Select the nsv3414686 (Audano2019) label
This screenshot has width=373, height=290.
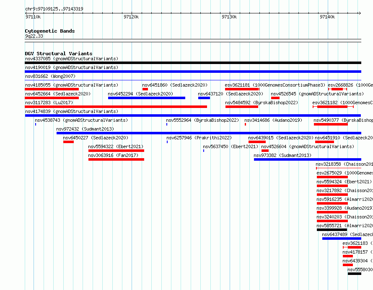tap(273, 120)
